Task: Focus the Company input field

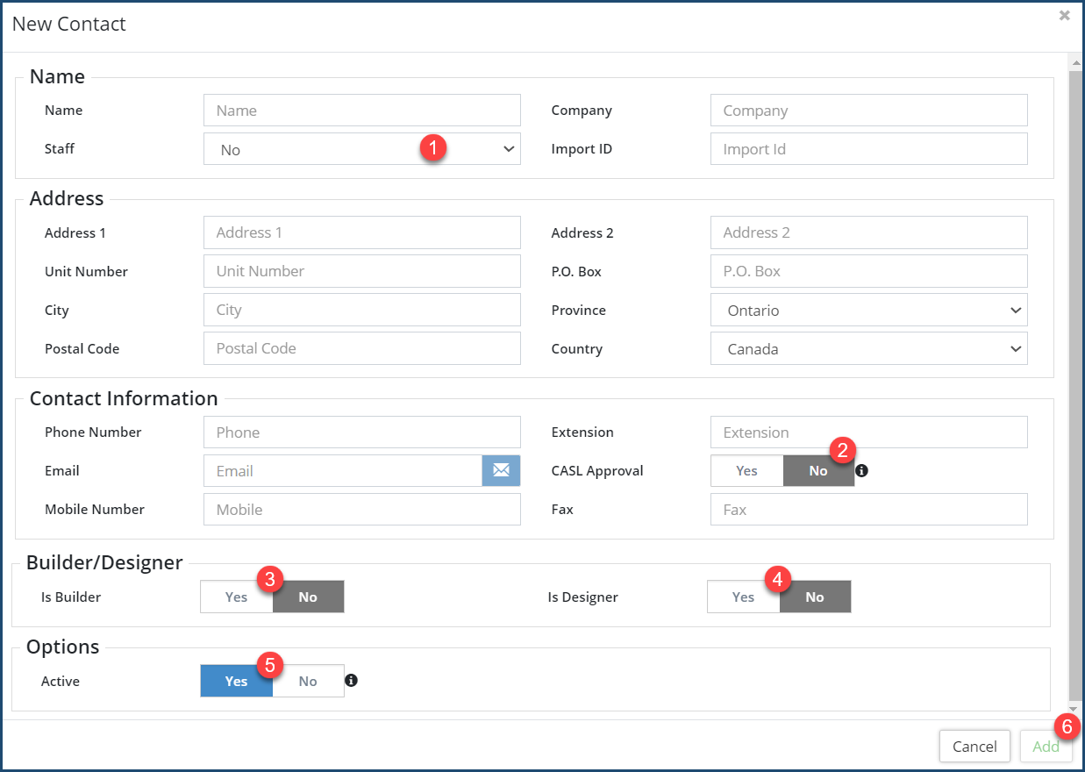Action: click(x=869, y=111)
